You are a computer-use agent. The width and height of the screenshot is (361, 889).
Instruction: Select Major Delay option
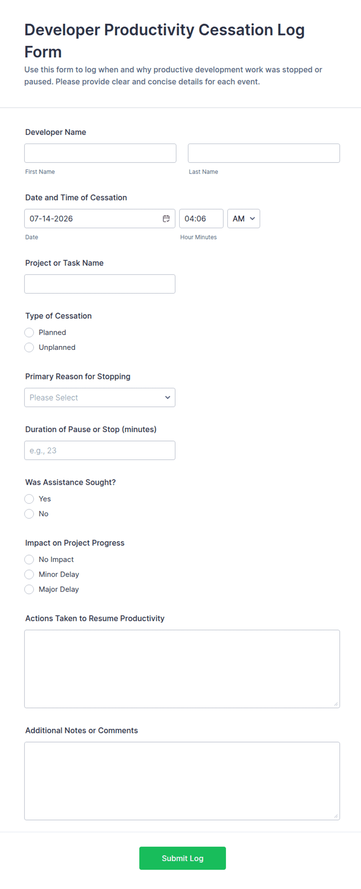coord(29,590)
